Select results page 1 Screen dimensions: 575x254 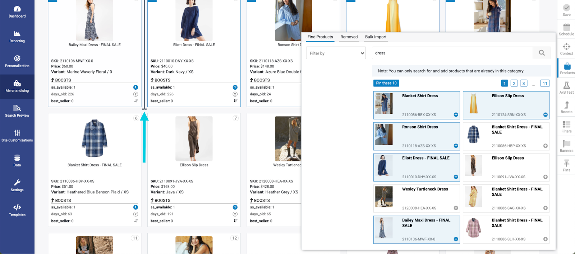[504, 83]
